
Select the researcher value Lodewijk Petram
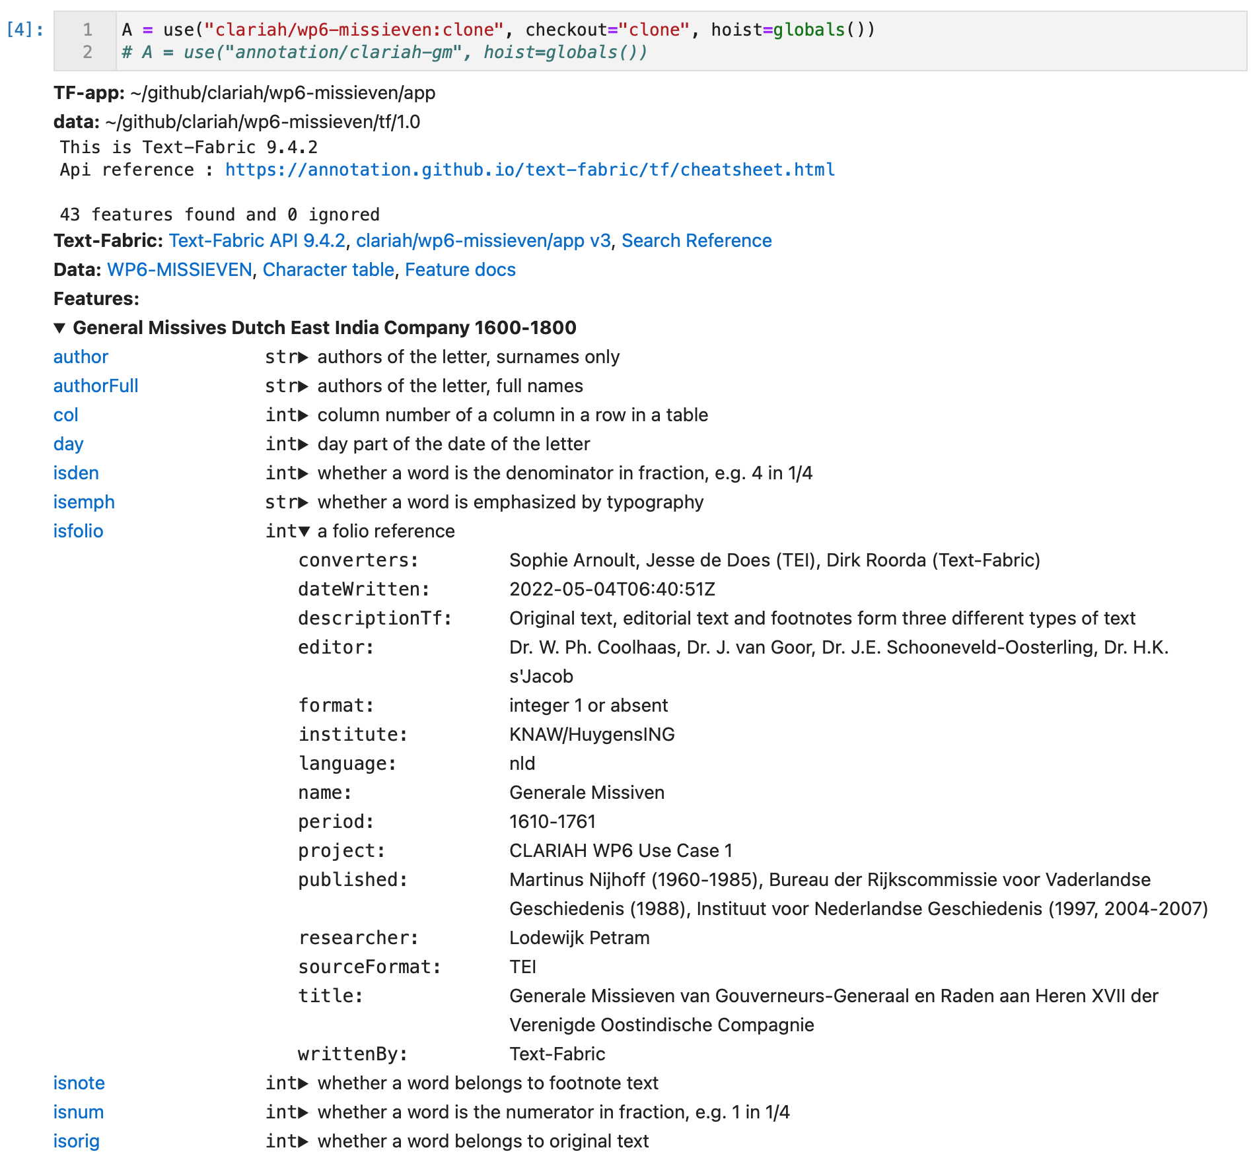579,938
